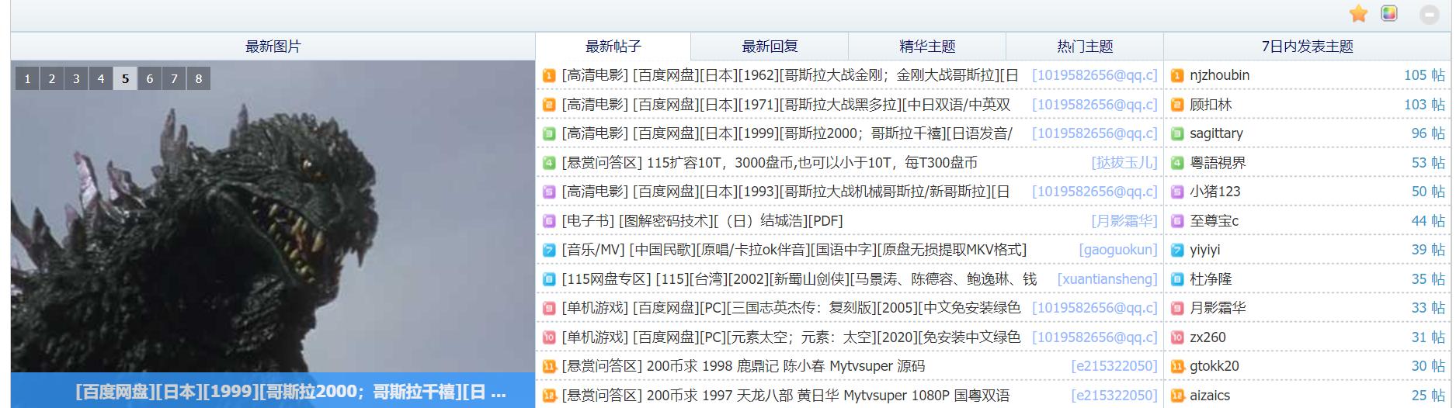Image resolution: width=1456 pixels, height=408 pixels.
Task: Switch to the 最新回复 tab
Action: point(770,47)
